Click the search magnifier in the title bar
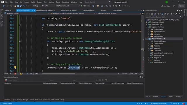187x105 pixels. (110, 2)
